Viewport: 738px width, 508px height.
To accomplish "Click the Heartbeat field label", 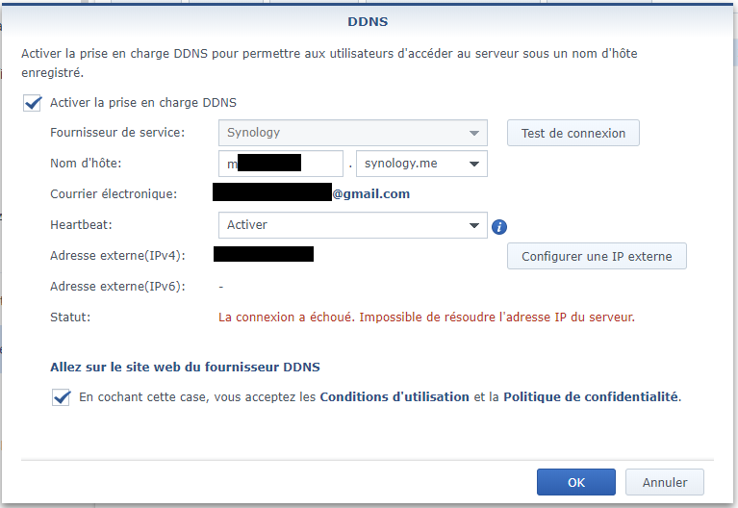I will click(x=81, y=224).
